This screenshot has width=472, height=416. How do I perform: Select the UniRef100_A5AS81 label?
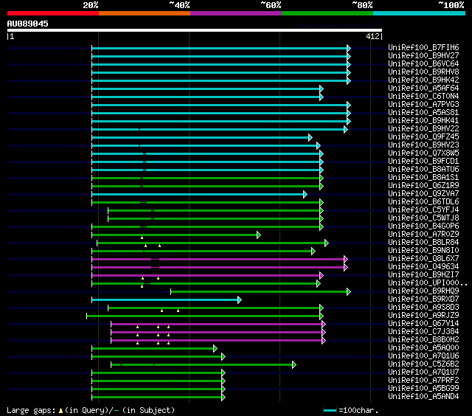coord(423,113)
